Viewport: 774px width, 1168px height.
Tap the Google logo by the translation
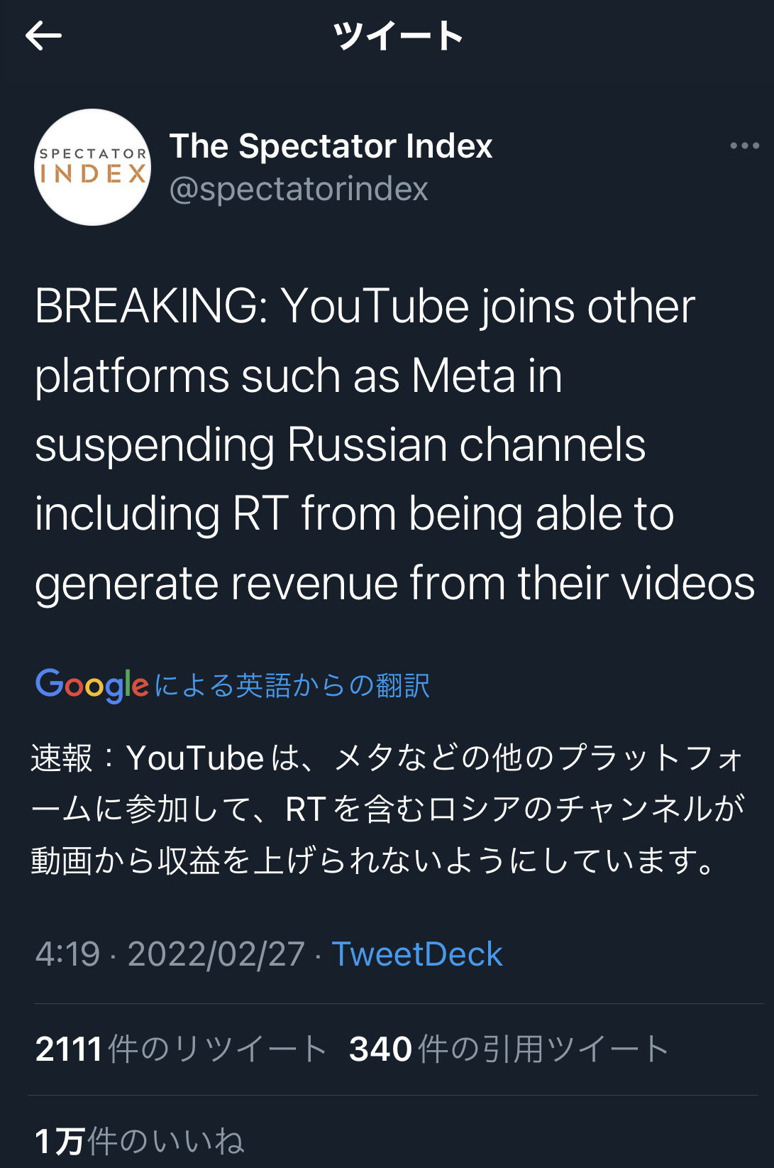click(92, 685)
